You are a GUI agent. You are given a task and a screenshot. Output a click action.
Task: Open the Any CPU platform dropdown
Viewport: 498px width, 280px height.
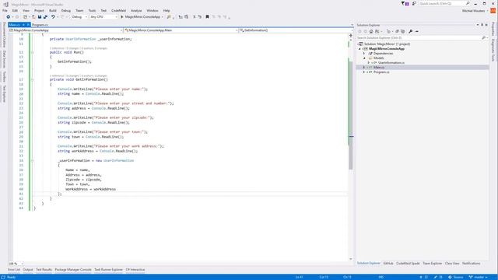click(x=103, y=17)
